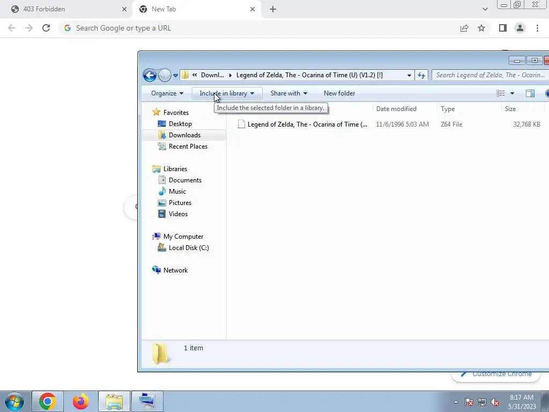This screenshot has width=549, height=412.
Task: Click the Search Legend of Zelda field
Action: pos(490,75)
